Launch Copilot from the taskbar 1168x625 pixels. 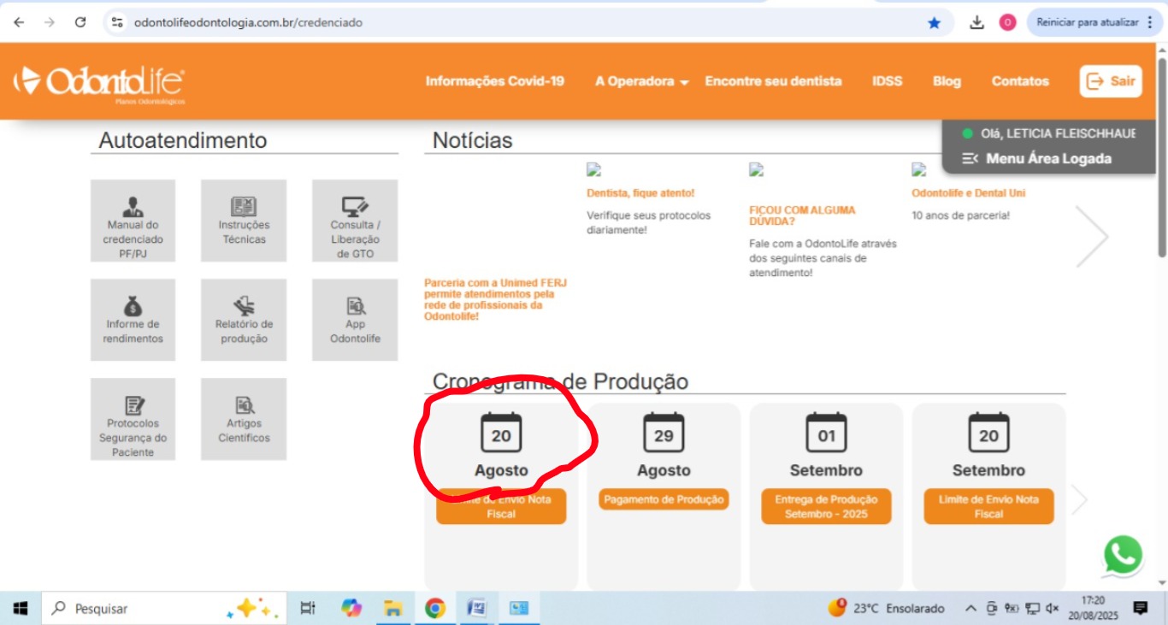coord(351,609)
